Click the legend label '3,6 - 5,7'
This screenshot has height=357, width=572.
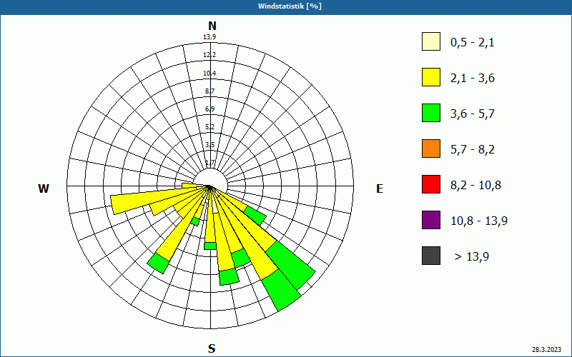coord(473,114)
